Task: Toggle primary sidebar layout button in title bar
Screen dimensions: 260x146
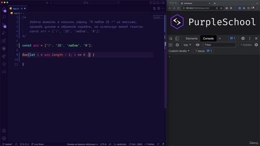Action: [151, 3]
